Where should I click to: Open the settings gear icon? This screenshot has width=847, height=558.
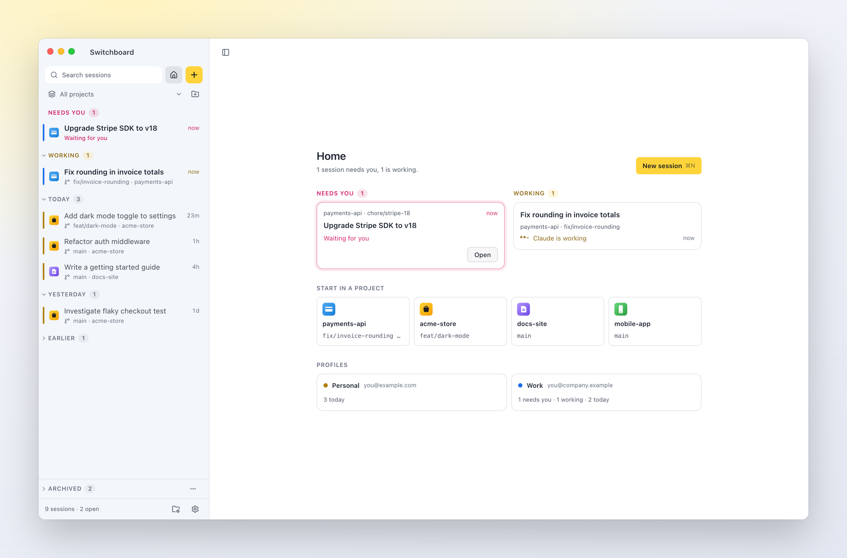tap(195, 509)
